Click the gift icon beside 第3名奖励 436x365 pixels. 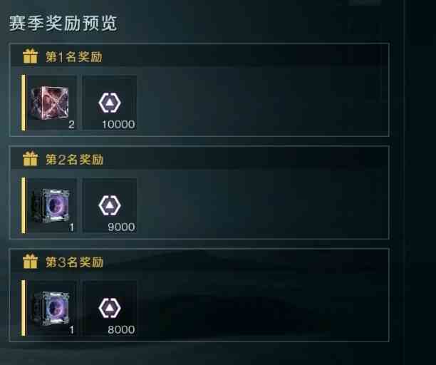coord(31,262)
